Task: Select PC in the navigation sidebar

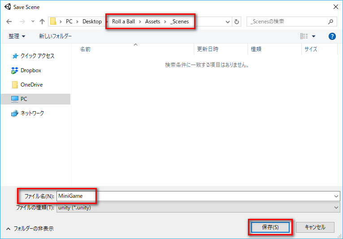Action: pyautogui.click(x=35, y=99)
